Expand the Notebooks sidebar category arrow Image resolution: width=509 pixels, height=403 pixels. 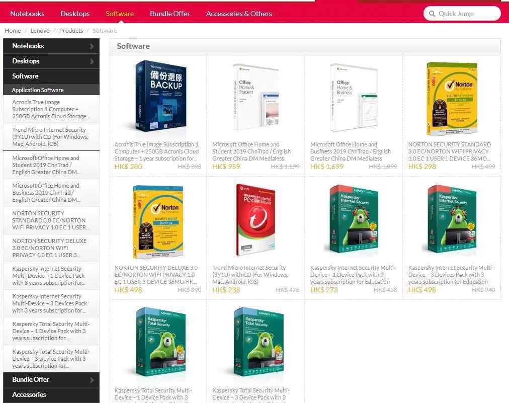coord(92,46)
